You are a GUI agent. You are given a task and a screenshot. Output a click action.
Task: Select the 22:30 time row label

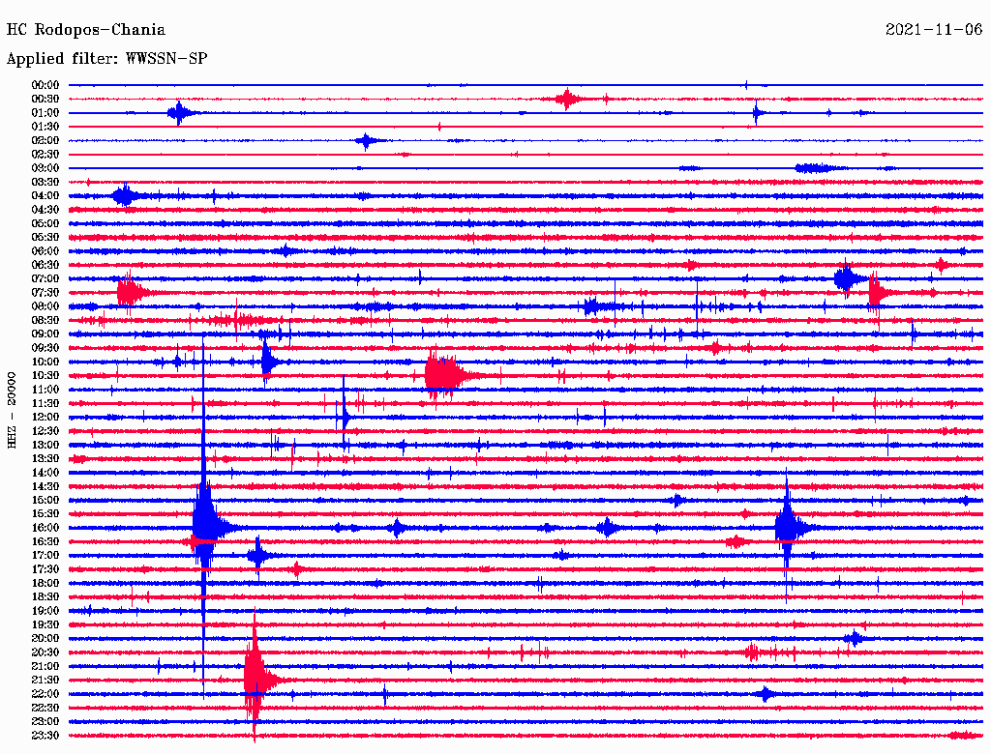(x=45, y=708)
